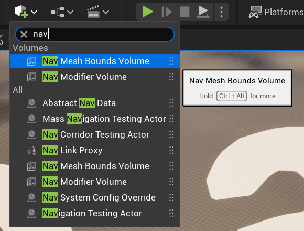Click highlighted Nav Mesh Bounds volume icon
304x231 pixels.
coord(31,61)
